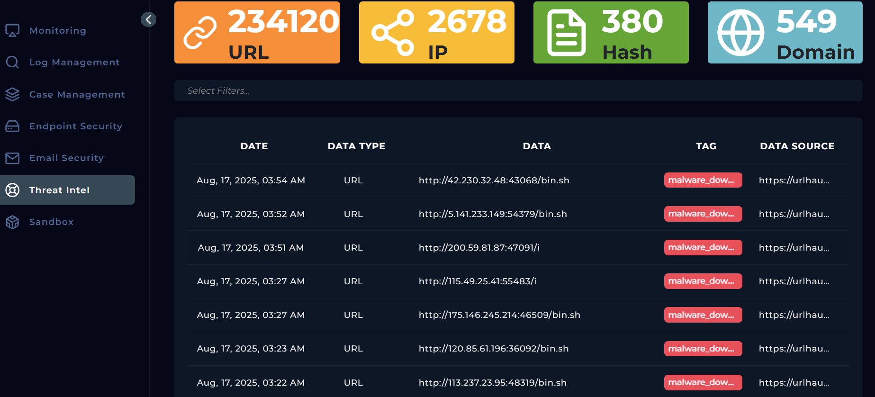The width and height of the screenshot is (875, 397).
Task: Click the DATA SOURCE column header
Action: [x=797, y=146]
